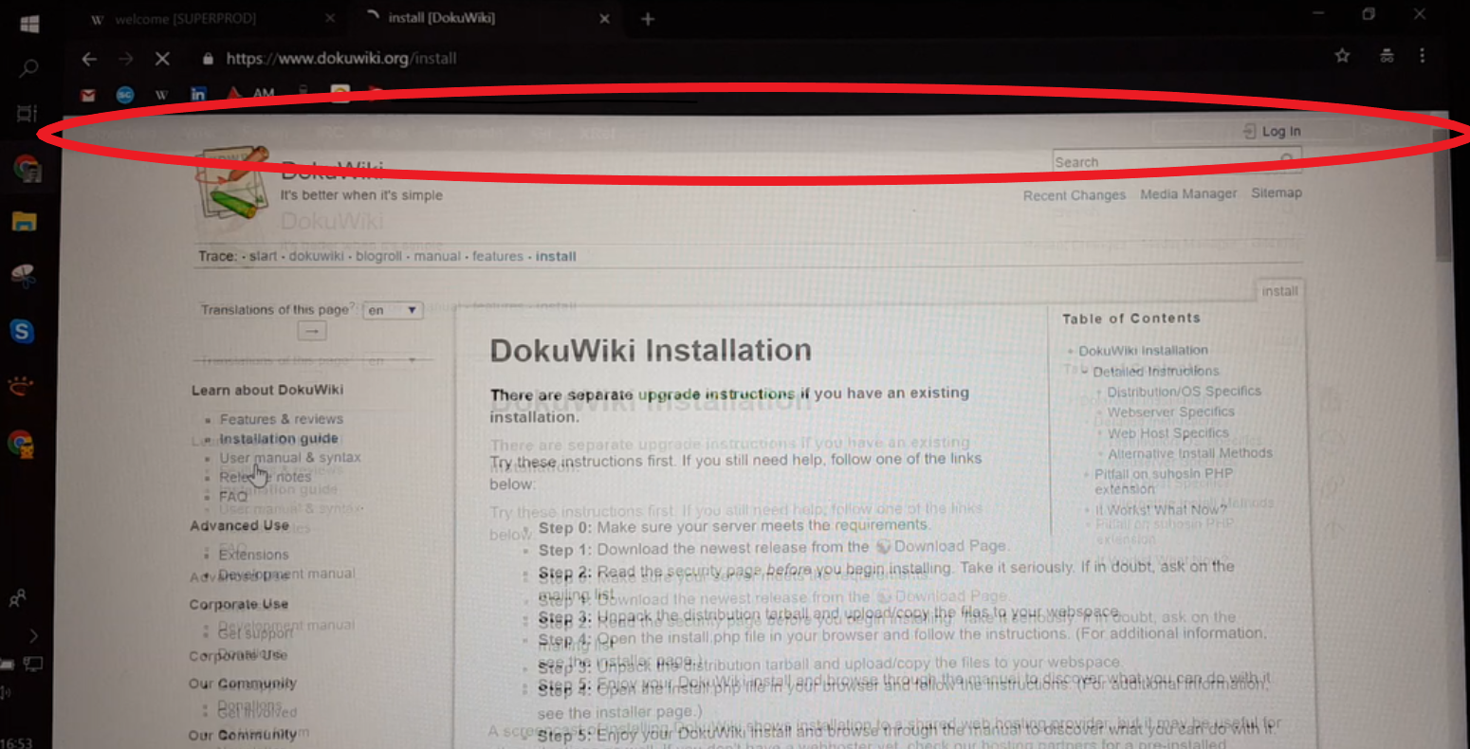Open the Wikipedia bookmark icon
Image resolution: width=1470 pixels, height=749 pixels.
(x=162, y=94)
